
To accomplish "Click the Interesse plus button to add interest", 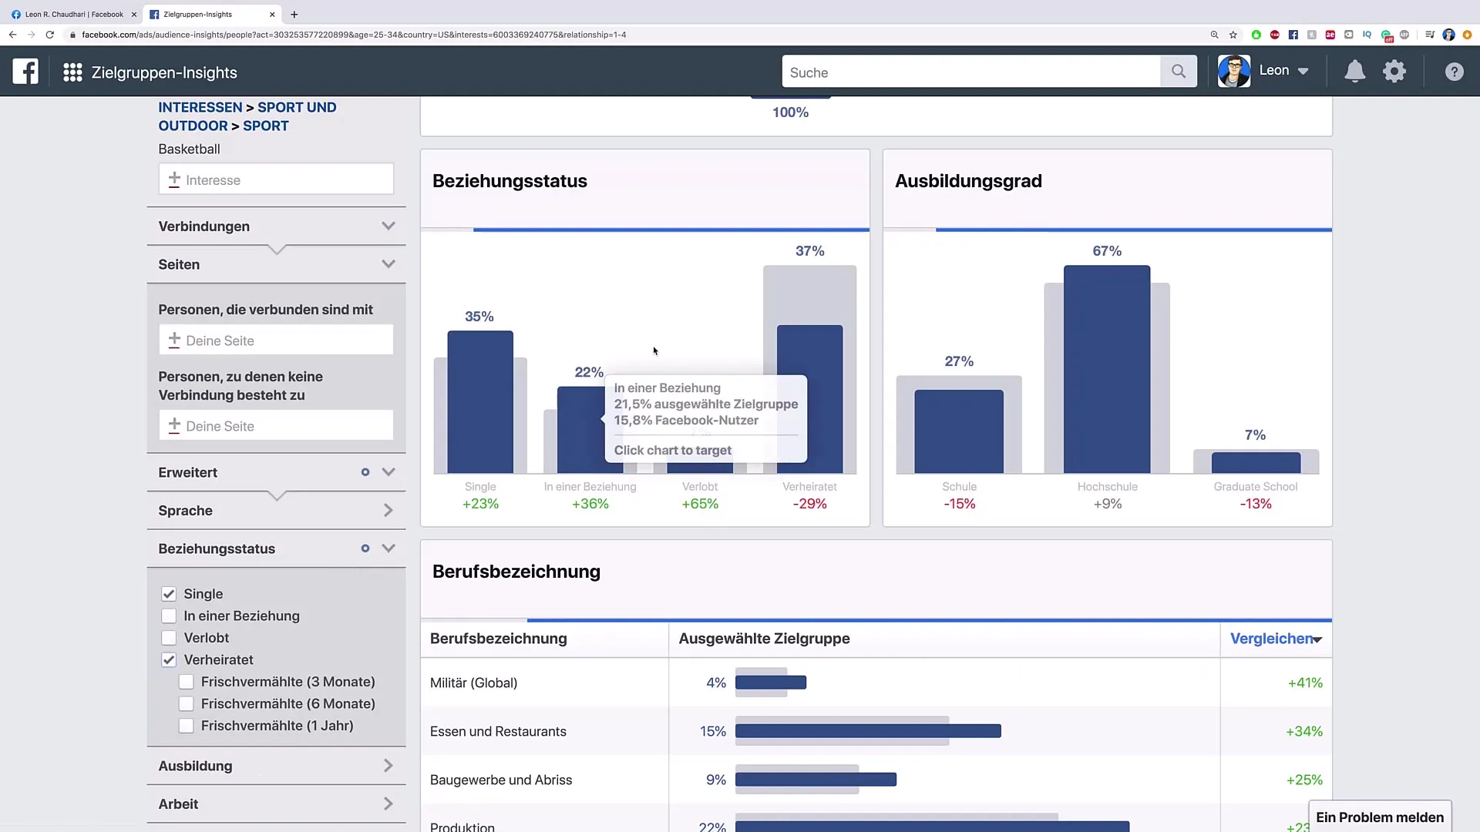I will pos(173,179).
